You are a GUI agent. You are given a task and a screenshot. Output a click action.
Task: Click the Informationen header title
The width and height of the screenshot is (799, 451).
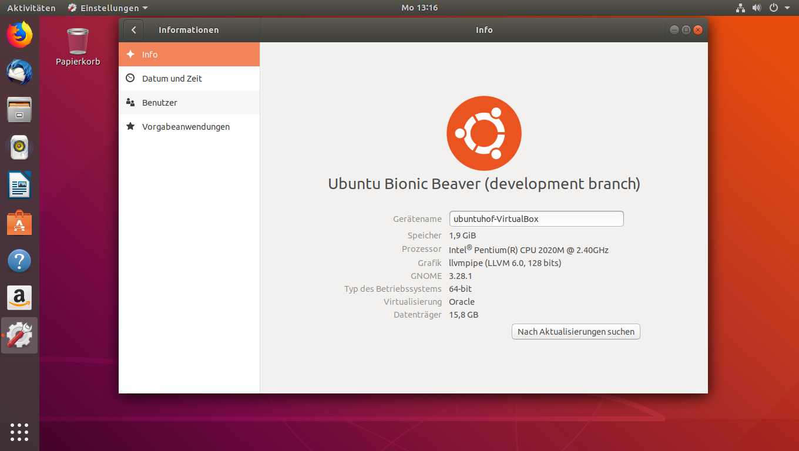click(x=189, y=30)
